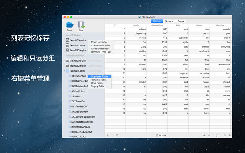Select the cell containing 'relationship'
245x153 pixels.
[x=220, y=64]
